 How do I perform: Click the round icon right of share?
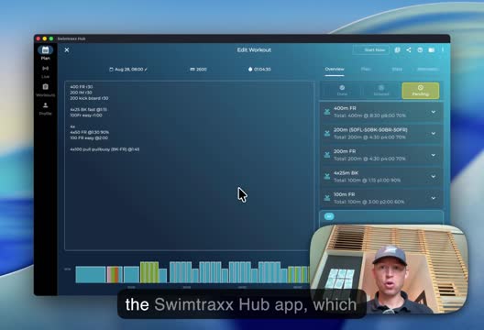pos(420,50)
